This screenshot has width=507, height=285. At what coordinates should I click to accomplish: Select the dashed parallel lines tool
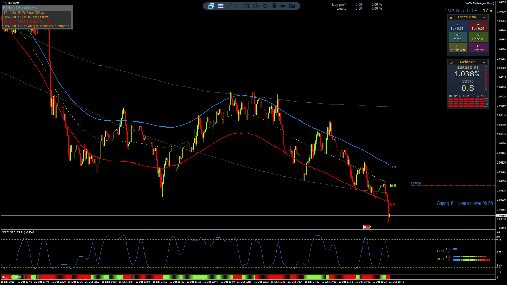coord(238,6)
